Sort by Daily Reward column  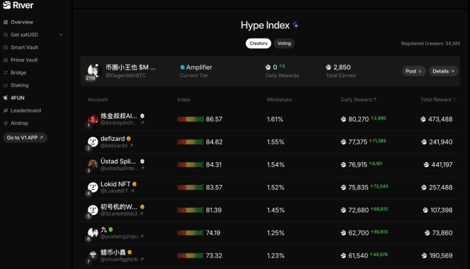[x=358, y=100]
